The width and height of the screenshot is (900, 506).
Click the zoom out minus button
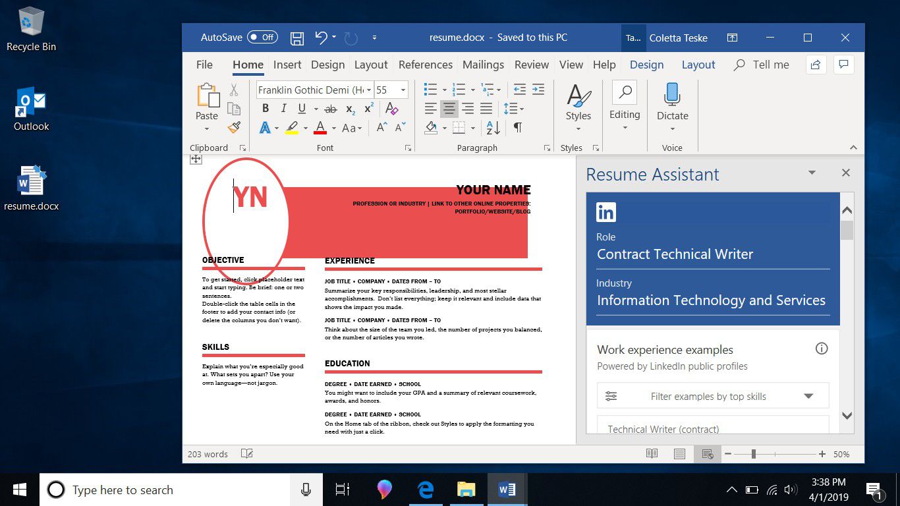pos(728,454)
